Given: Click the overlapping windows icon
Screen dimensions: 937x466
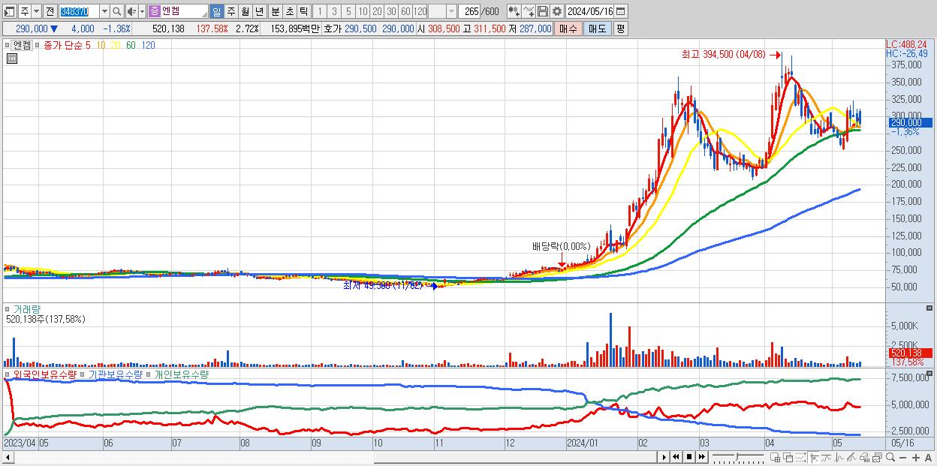Looking at the screenshot, I should pos(788,457).
